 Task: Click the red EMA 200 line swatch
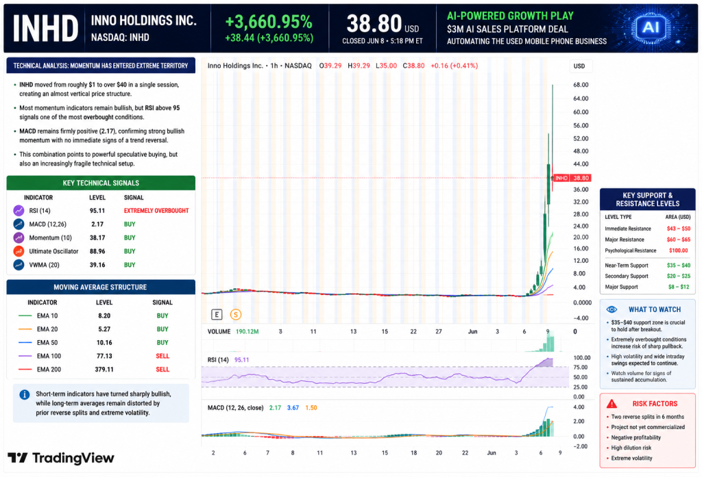[25, 370]
